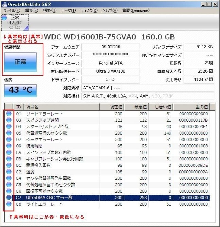Select the disk status orb in drive tab

pos(4,18)
